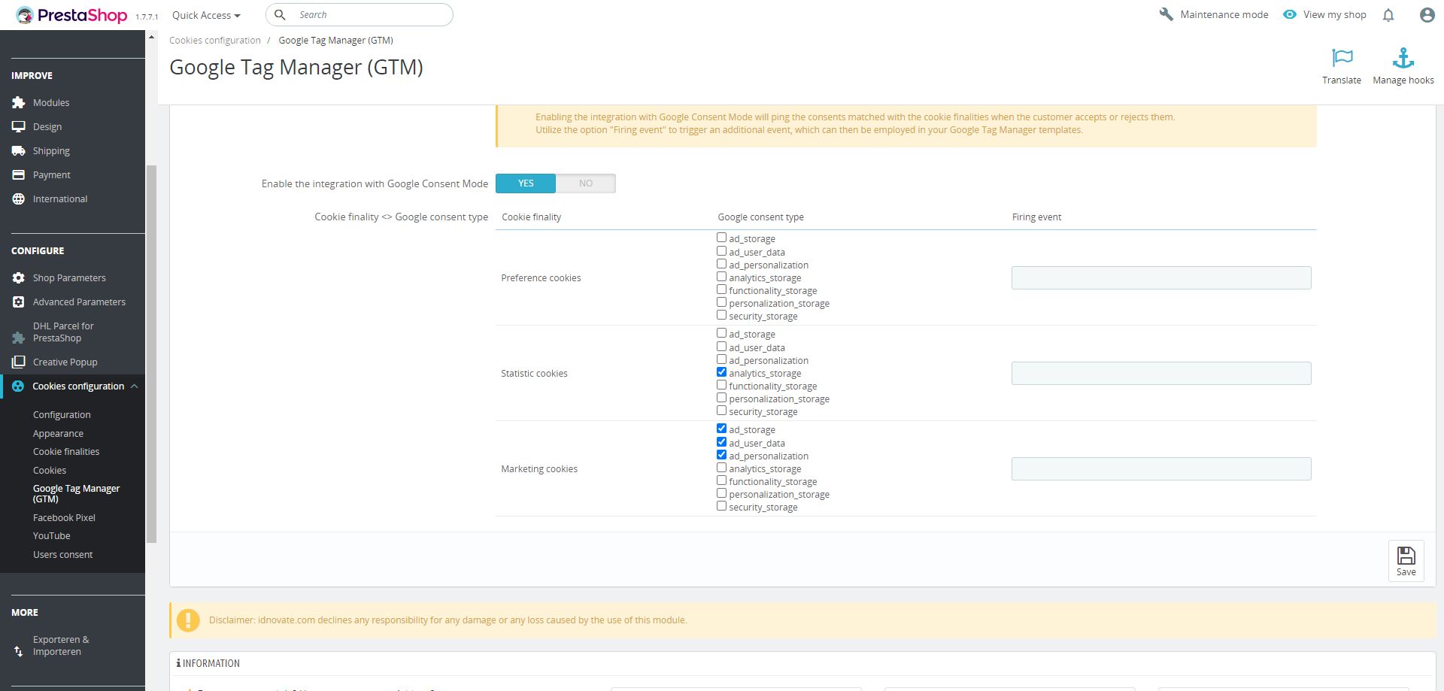Viewport: 1444px width, 691px height.
Task: Open the Configuration submenu item
Action: pos(62,415)
